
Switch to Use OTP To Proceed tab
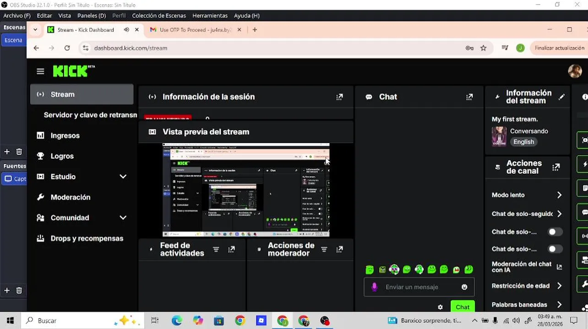click(x=196, y=30)
